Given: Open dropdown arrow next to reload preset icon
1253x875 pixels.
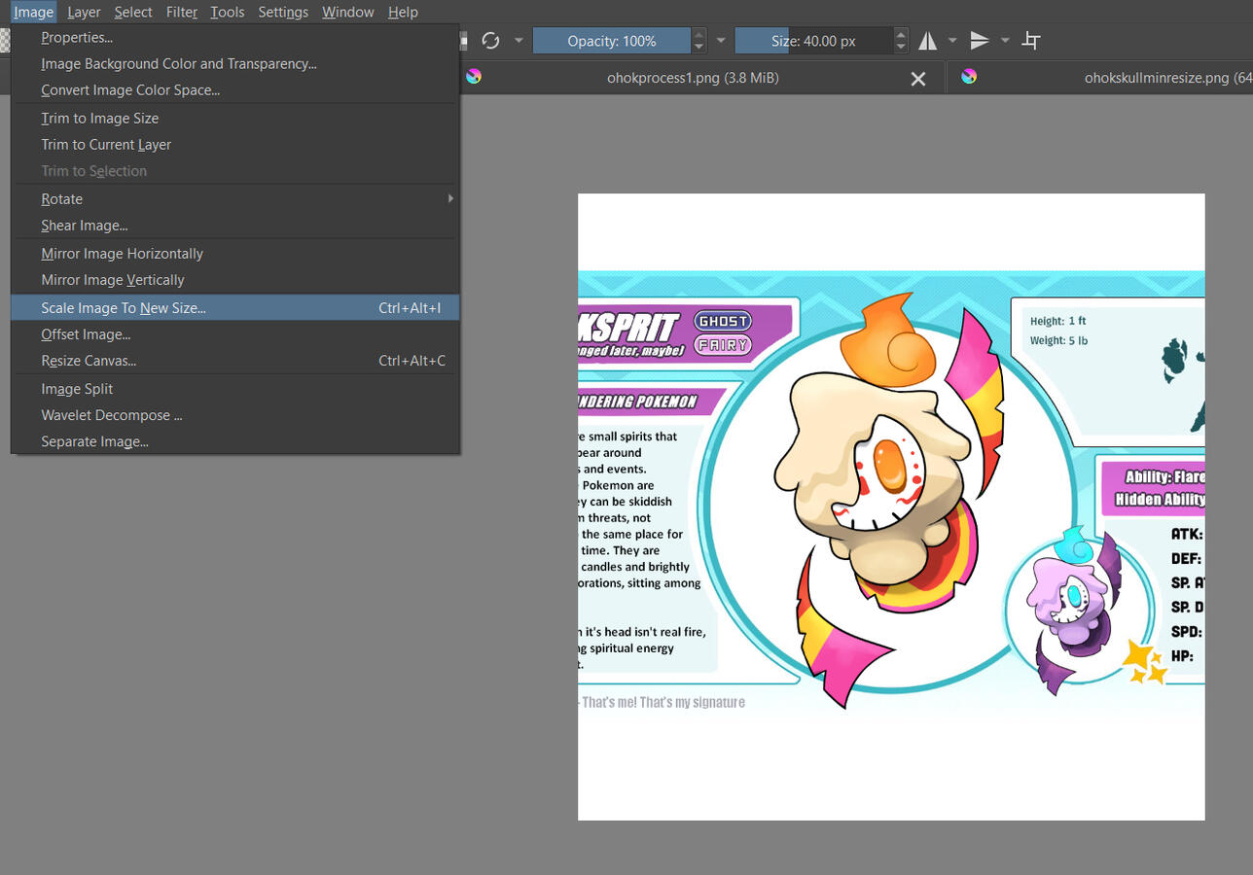Looking at the screenshot, I should click(519, 41).
